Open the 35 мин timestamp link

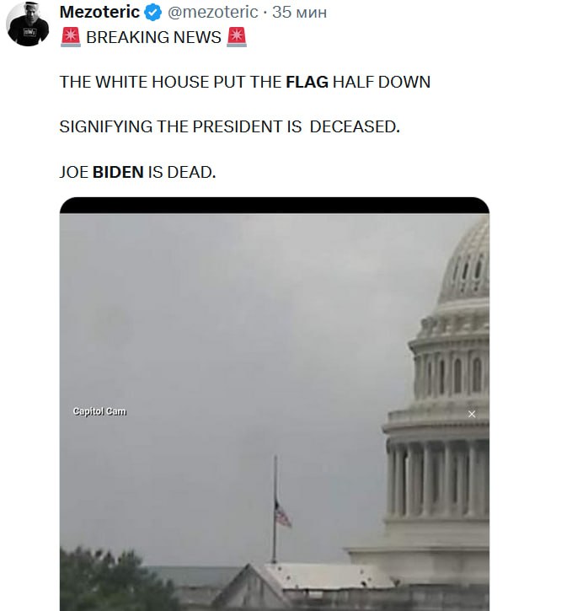pyautogui.click(x=299, y=12)
